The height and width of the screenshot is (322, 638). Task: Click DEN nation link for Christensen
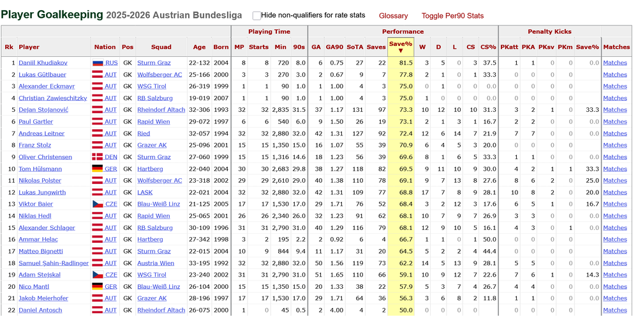110,157
